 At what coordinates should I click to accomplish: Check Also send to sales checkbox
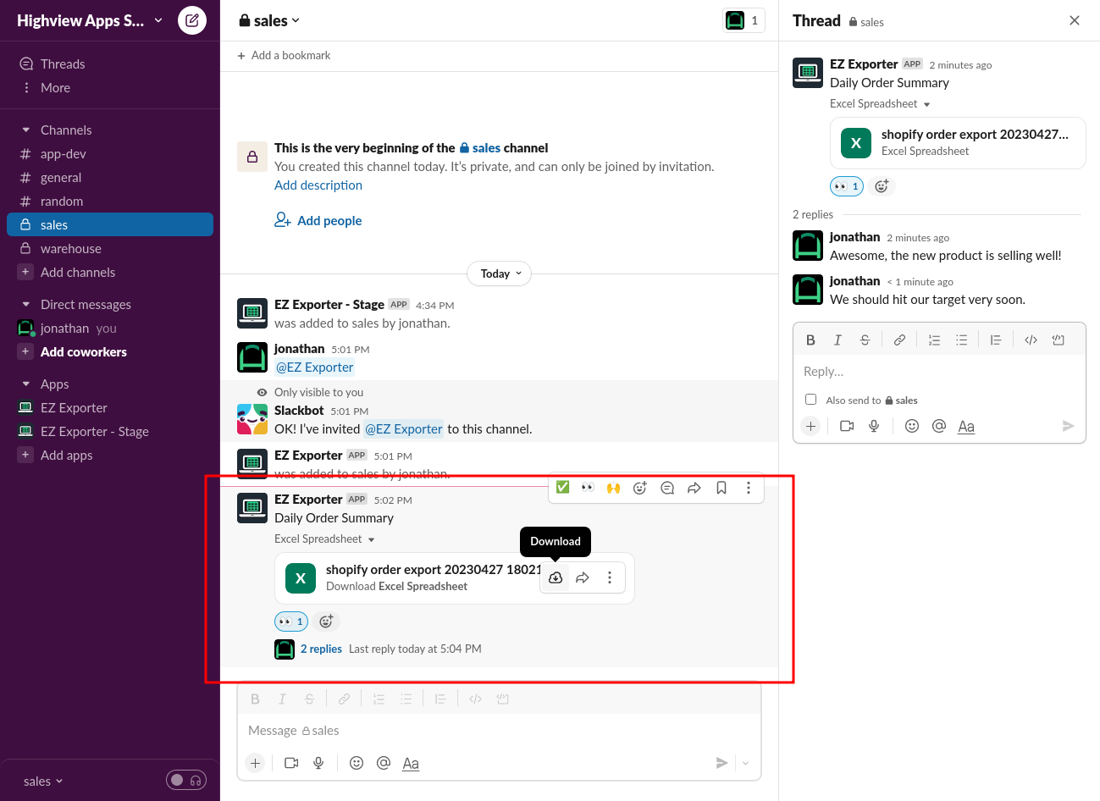point(810,399)
